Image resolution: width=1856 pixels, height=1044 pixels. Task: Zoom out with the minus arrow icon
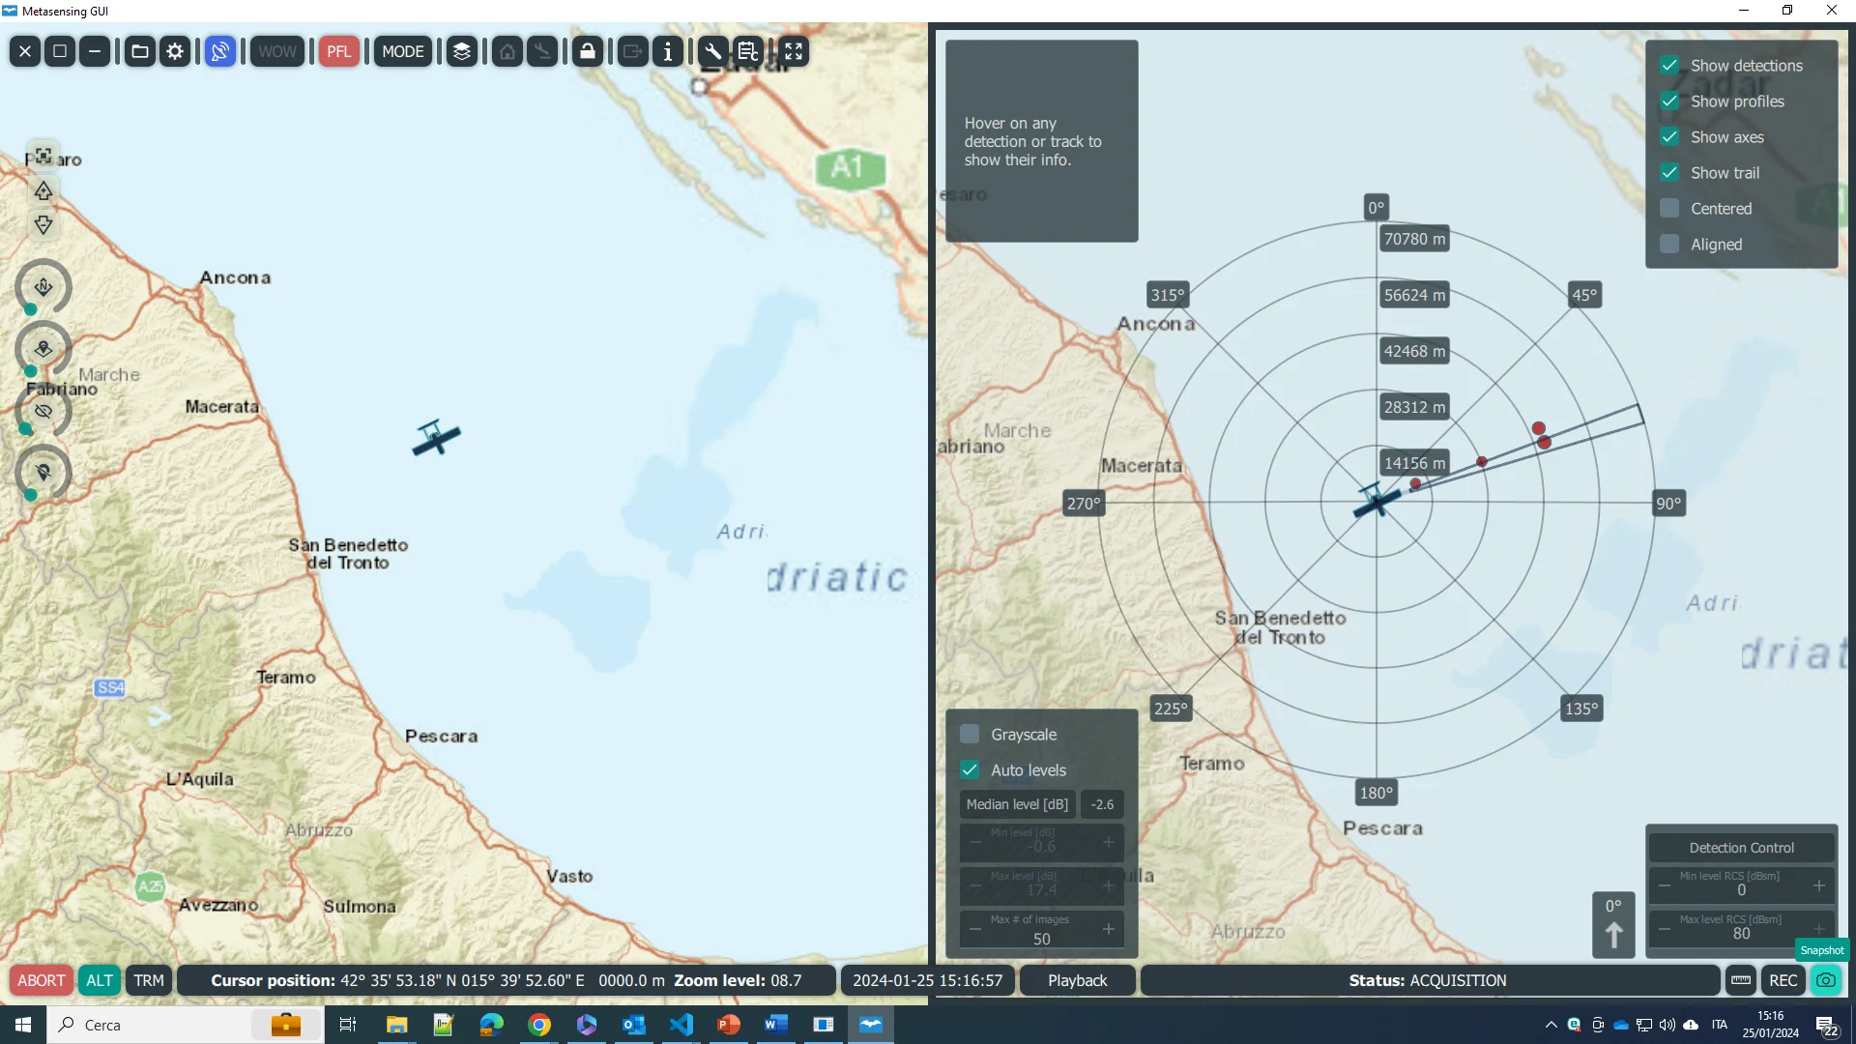coord(43,225)
